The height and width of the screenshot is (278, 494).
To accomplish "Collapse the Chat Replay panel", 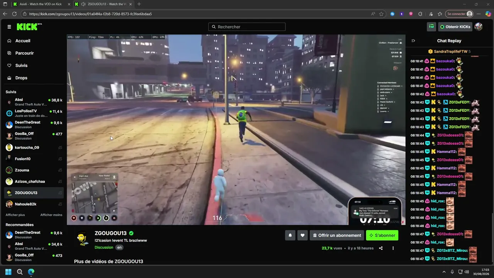I will 413,41.
